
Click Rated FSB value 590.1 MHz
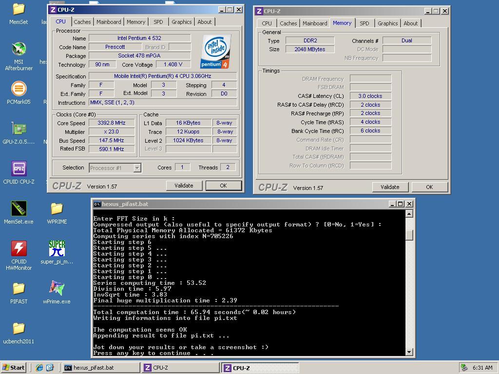112,149
